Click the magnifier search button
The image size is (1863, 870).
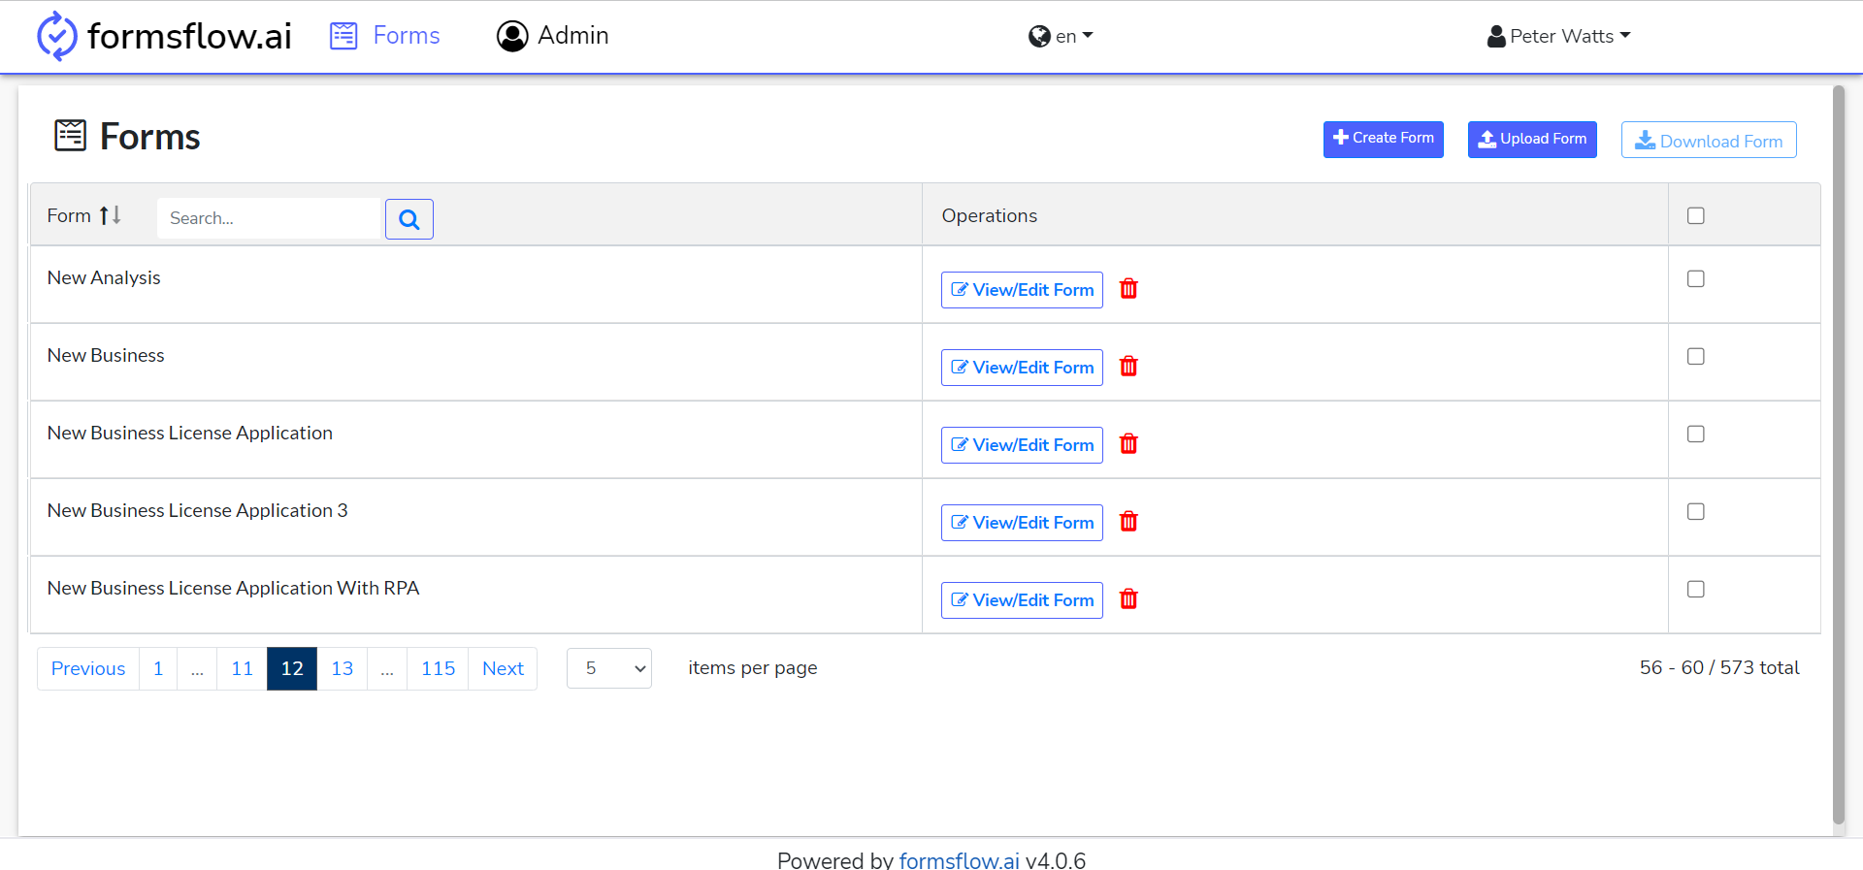pyautogui.click(x=409, y=219)
